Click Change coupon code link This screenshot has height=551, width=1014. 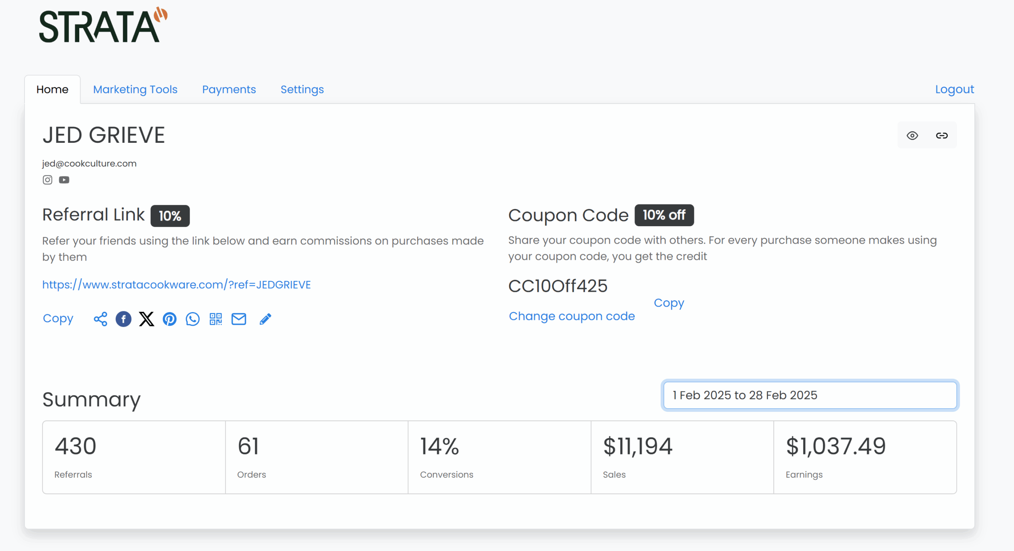point(572,316)
